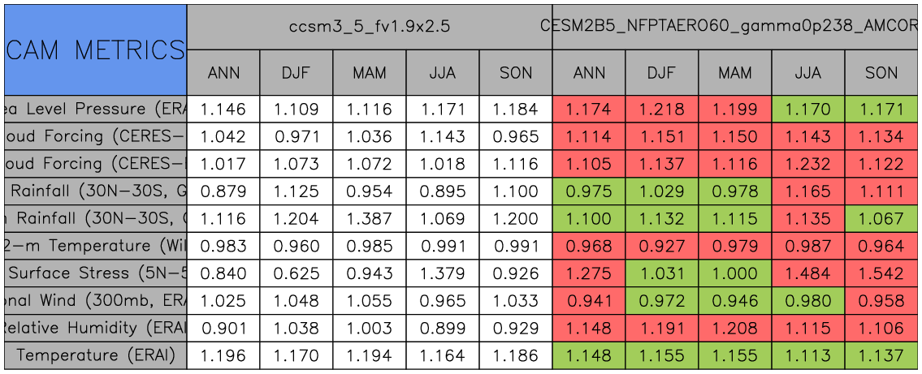The image size is (922, 374).
Task: Click the CAM METRICS title cell
Action: 95,50
